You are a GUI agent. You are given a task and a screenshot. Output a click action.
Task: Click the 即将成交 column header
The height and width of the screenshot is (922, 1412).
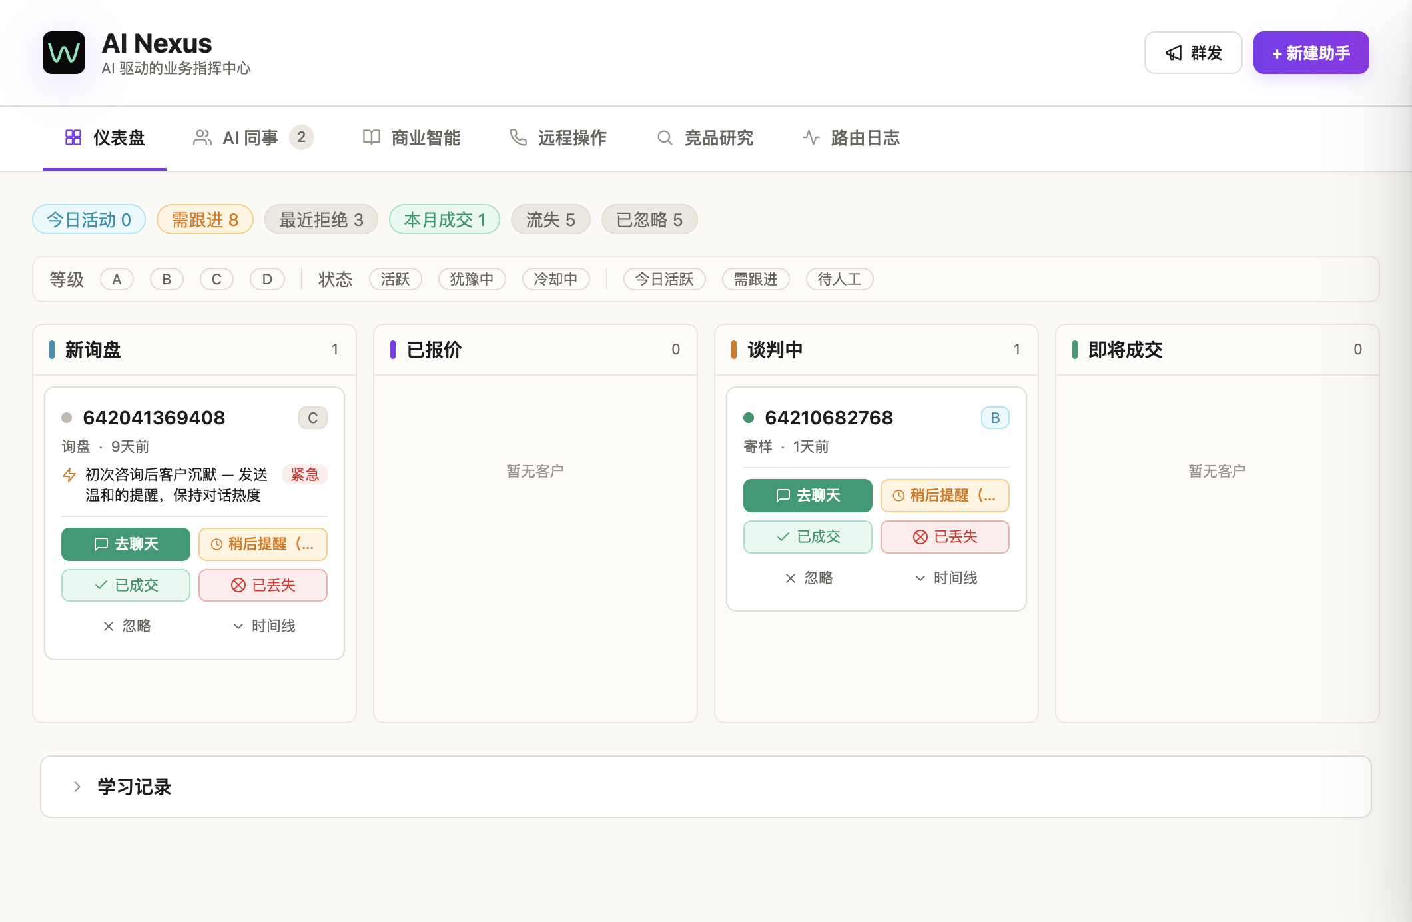pyautogui.click(x=1218, y=350)
